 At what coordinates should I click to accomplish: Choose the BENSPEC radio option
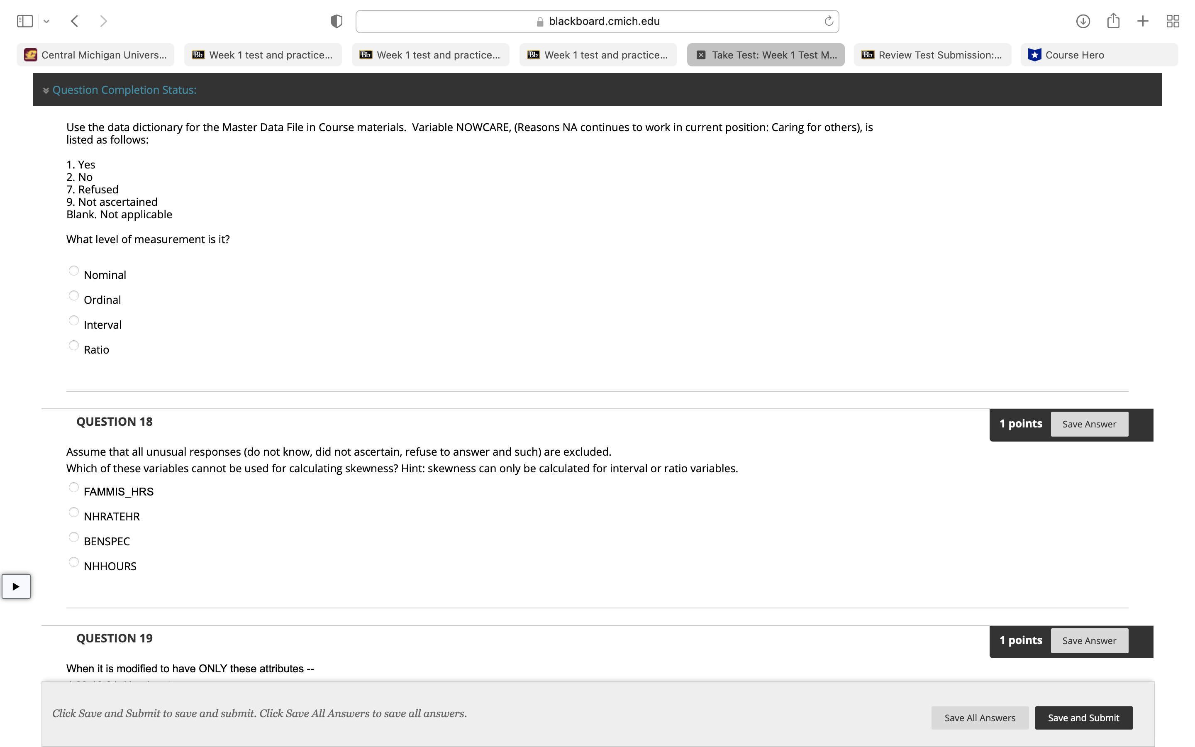[x=73, y=537]
